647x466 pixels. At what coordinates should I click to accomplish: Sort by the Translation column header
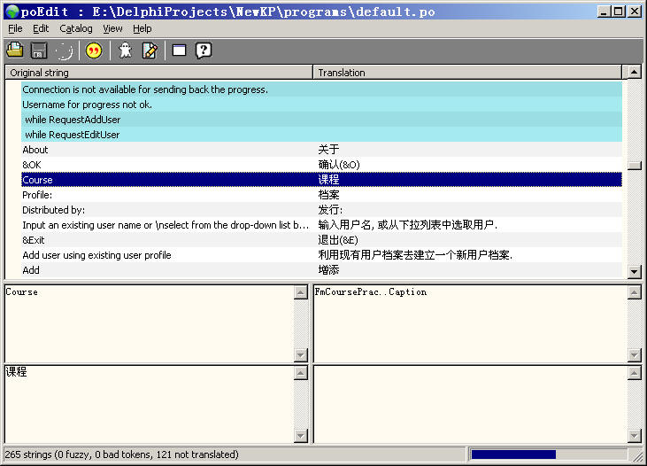pyautogui.click(x=467, y=73)
